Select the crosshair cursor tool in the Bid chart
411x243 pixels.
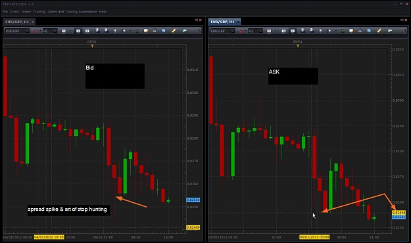(x=124, y=31)
